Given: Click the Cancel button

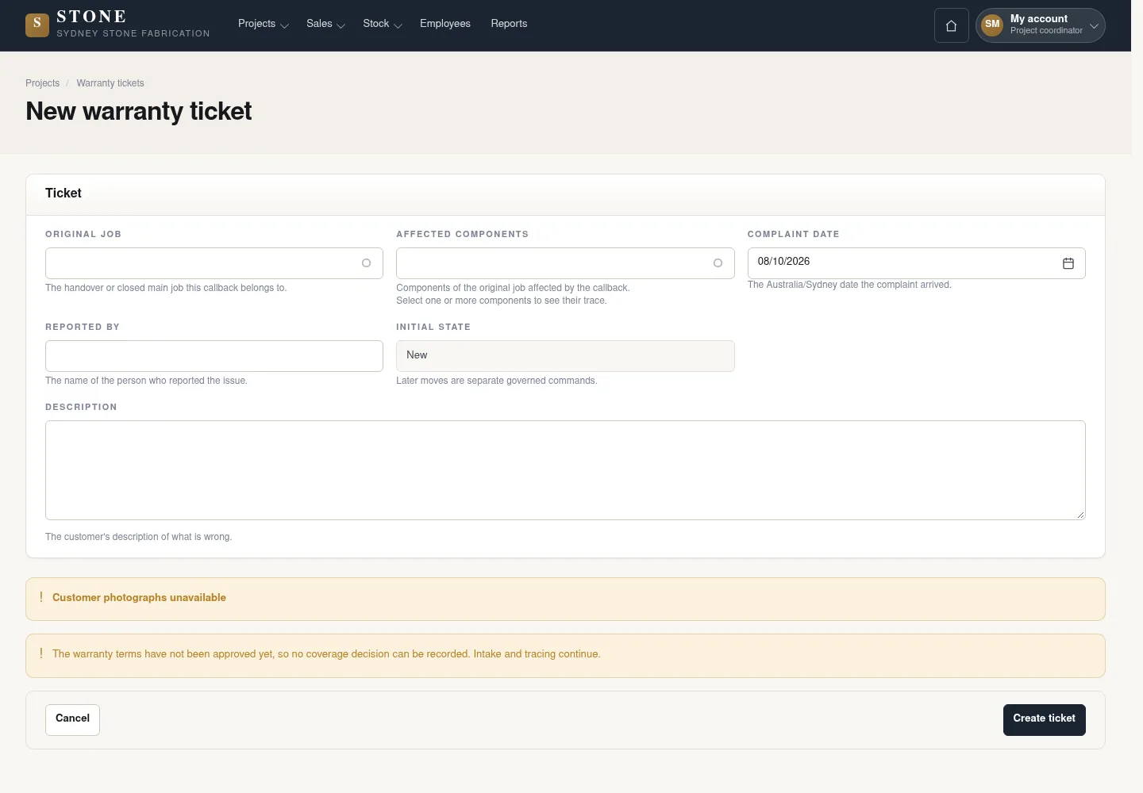Looking at the screenshot, I should tap(72, 720).
